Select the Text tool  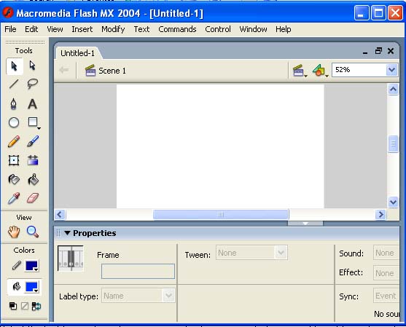[33, 103]
